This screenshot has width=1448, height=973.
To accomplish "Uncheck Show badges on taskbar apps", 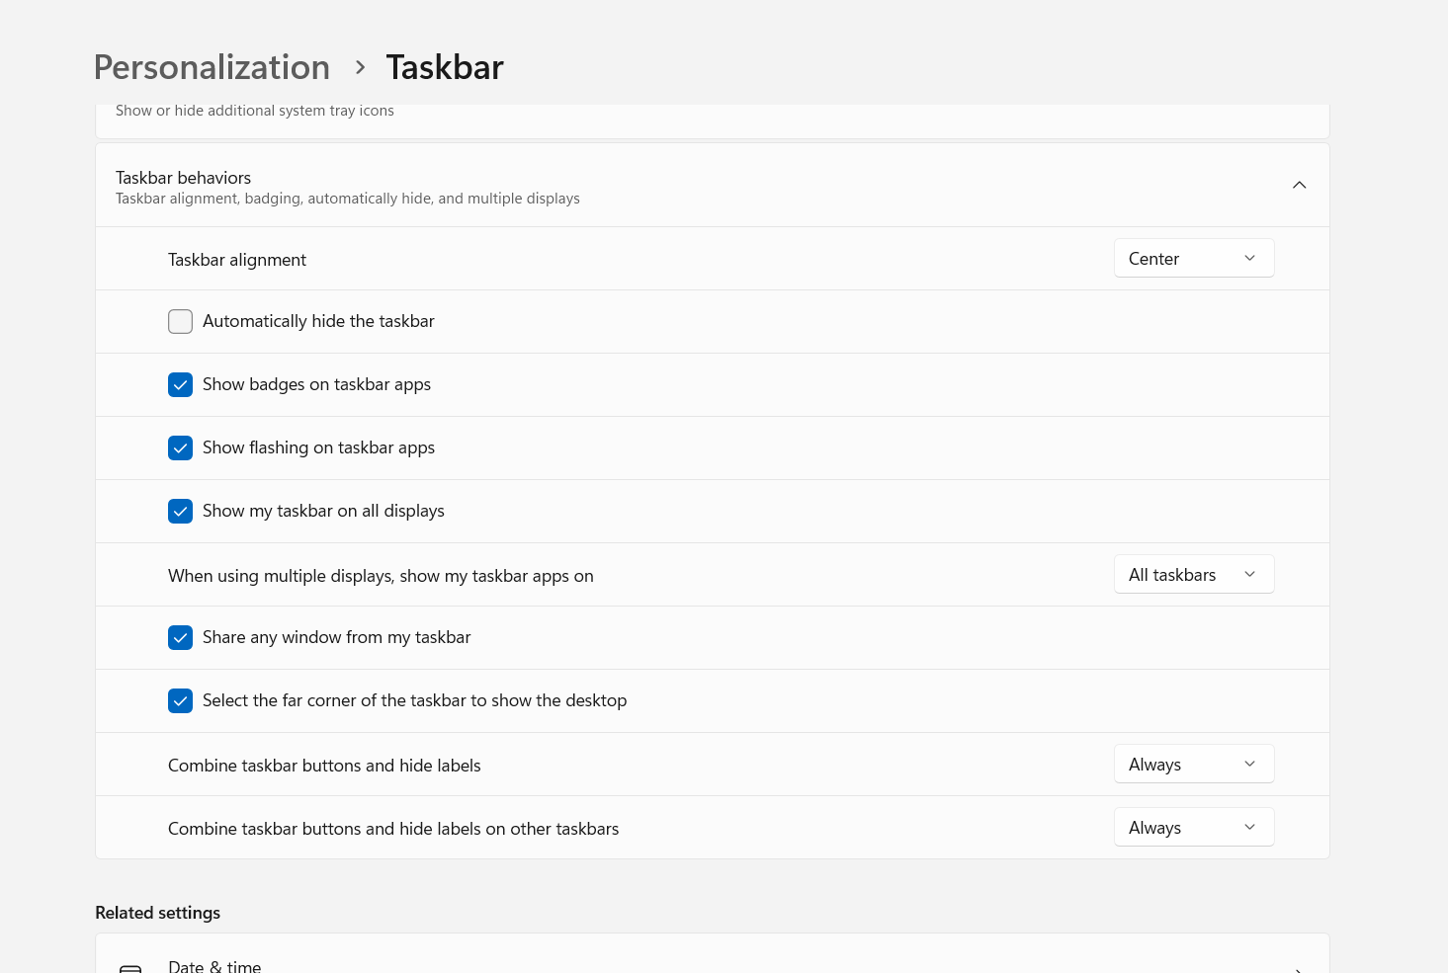I will [180, 384].
